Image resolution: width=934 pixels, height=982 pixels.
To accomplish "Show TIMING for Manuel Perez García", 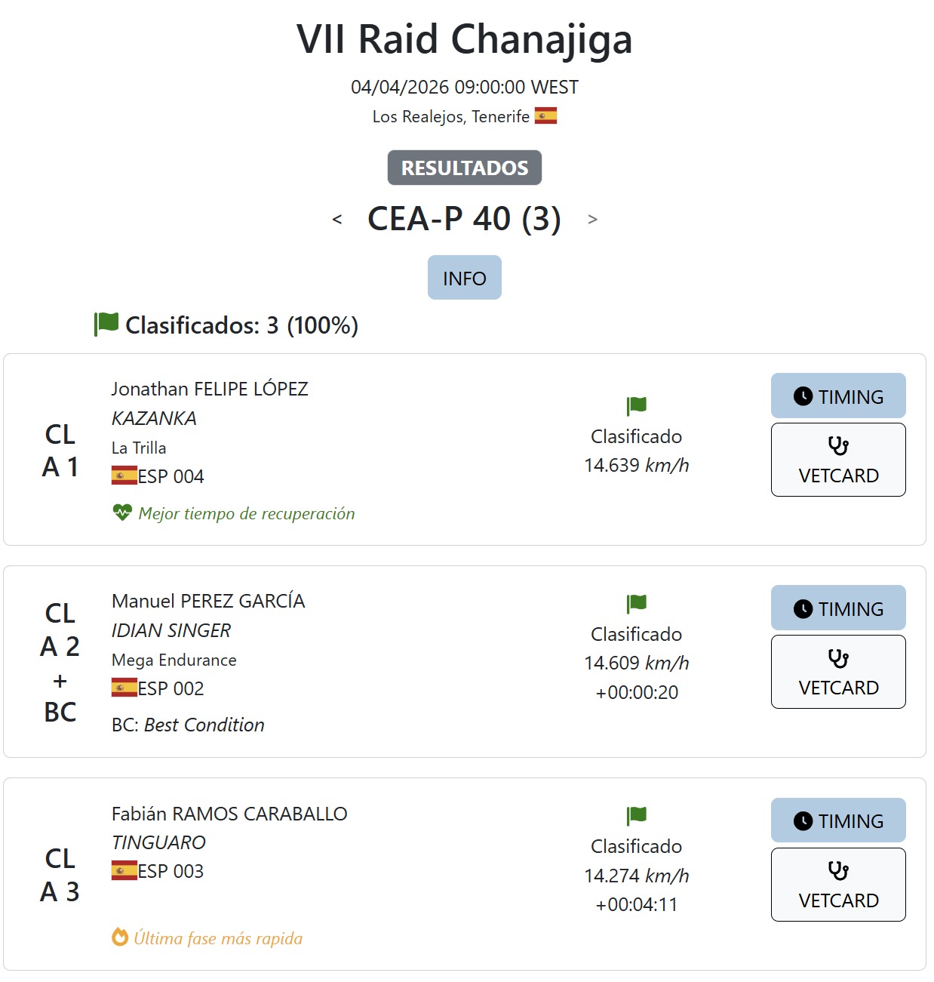I will pyautogui.click(x=838, y=608).
